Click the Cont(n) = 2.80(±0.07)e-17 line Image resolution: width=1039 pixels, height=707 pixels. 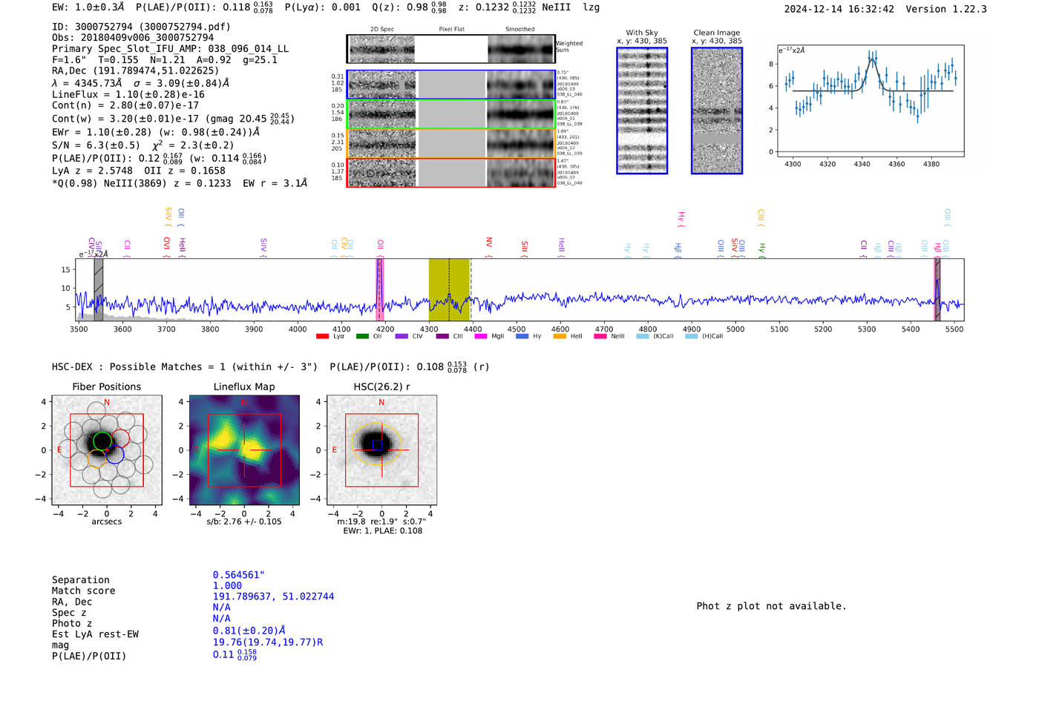125,105
